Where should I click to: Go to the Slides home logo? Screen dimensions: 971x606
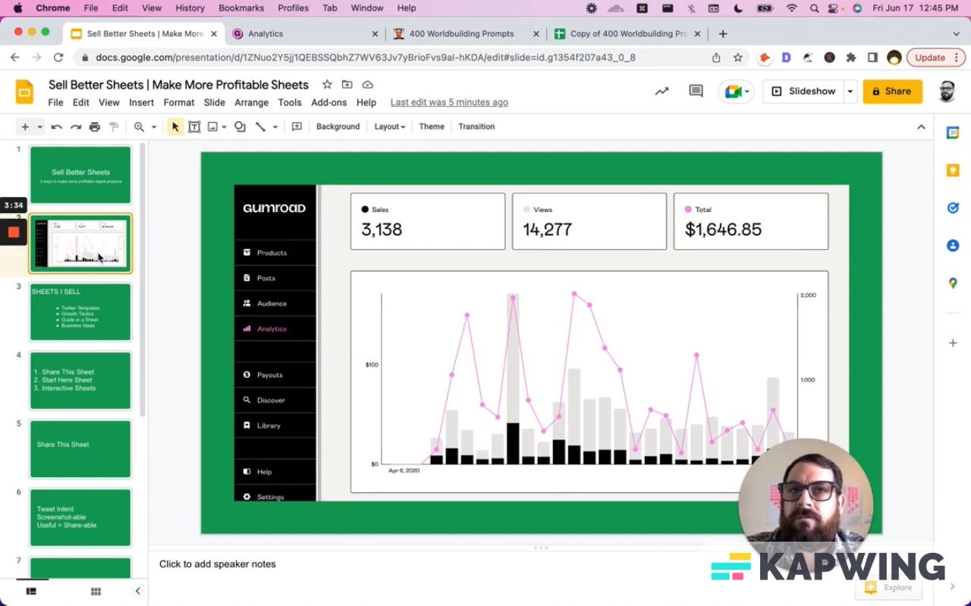[x=25, y=92]
